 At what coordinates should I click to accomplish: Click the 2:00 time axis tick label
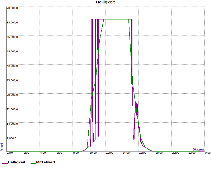click(26, 153)
